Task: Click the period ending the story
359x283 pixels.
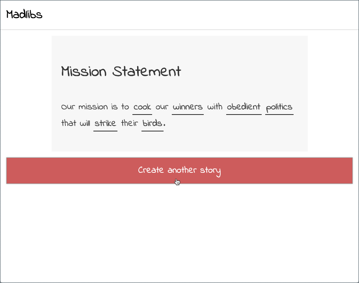Action: [165, 124]
